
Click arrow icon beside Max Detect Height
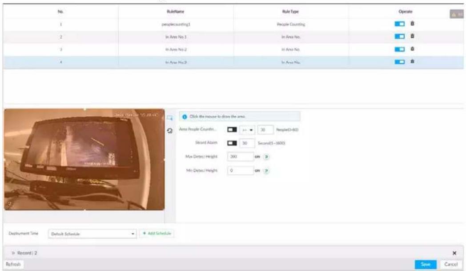pos(266,157)
